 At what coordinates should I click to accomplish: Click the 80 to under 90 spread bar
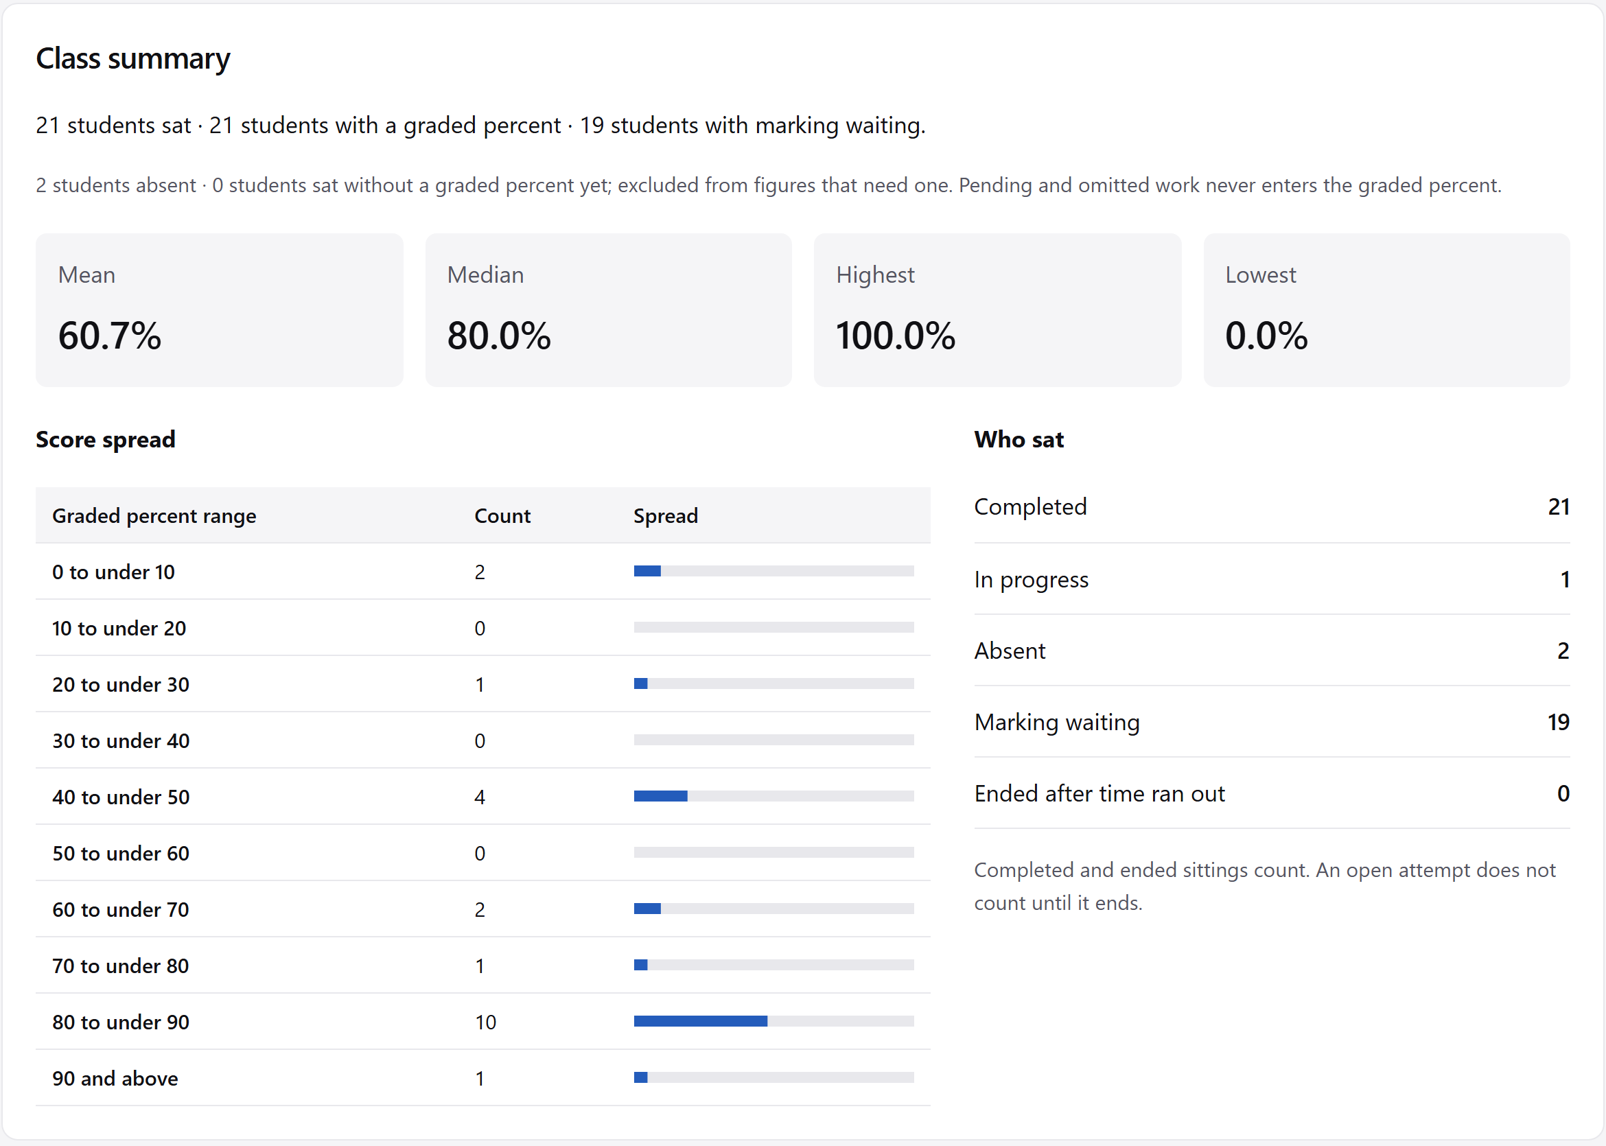773,1021
